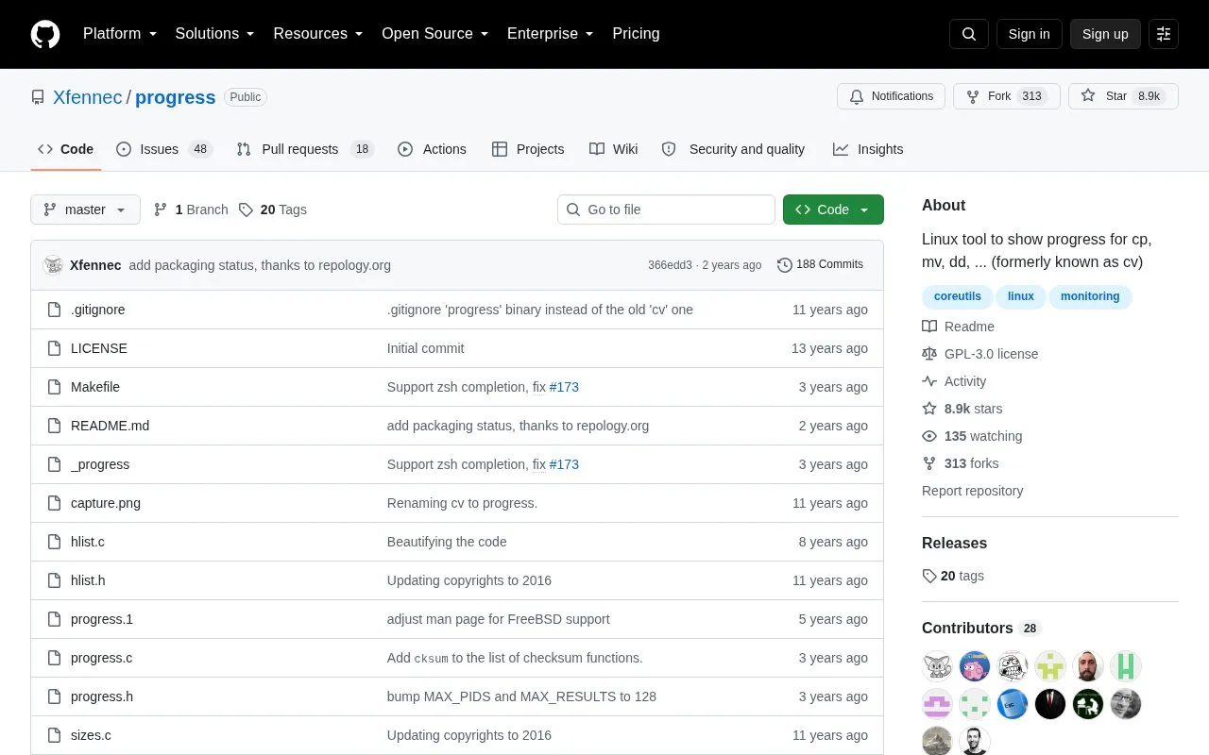Click the search magnifier icon in header
Image resolution: width=1209 pixels, height=755 pixels.
pyautogui.click(x=969, y=34)
